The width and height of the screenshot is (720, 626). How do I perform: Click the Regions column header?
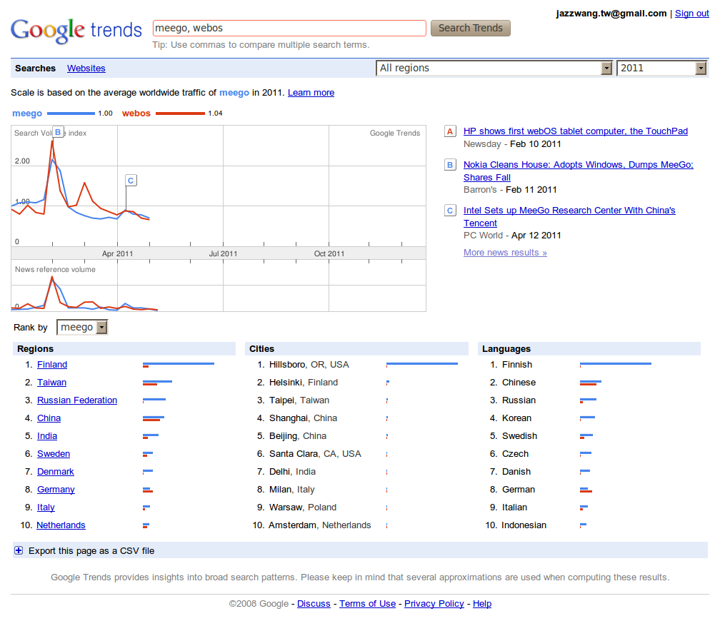124,349
